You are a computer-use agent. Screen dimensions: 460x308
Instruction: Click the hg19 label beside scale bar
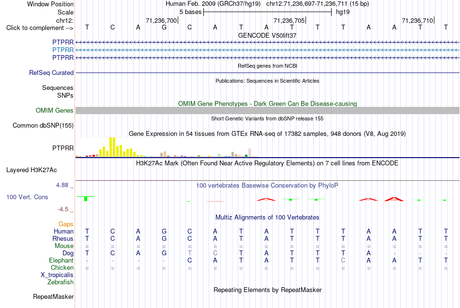point(343,12)
